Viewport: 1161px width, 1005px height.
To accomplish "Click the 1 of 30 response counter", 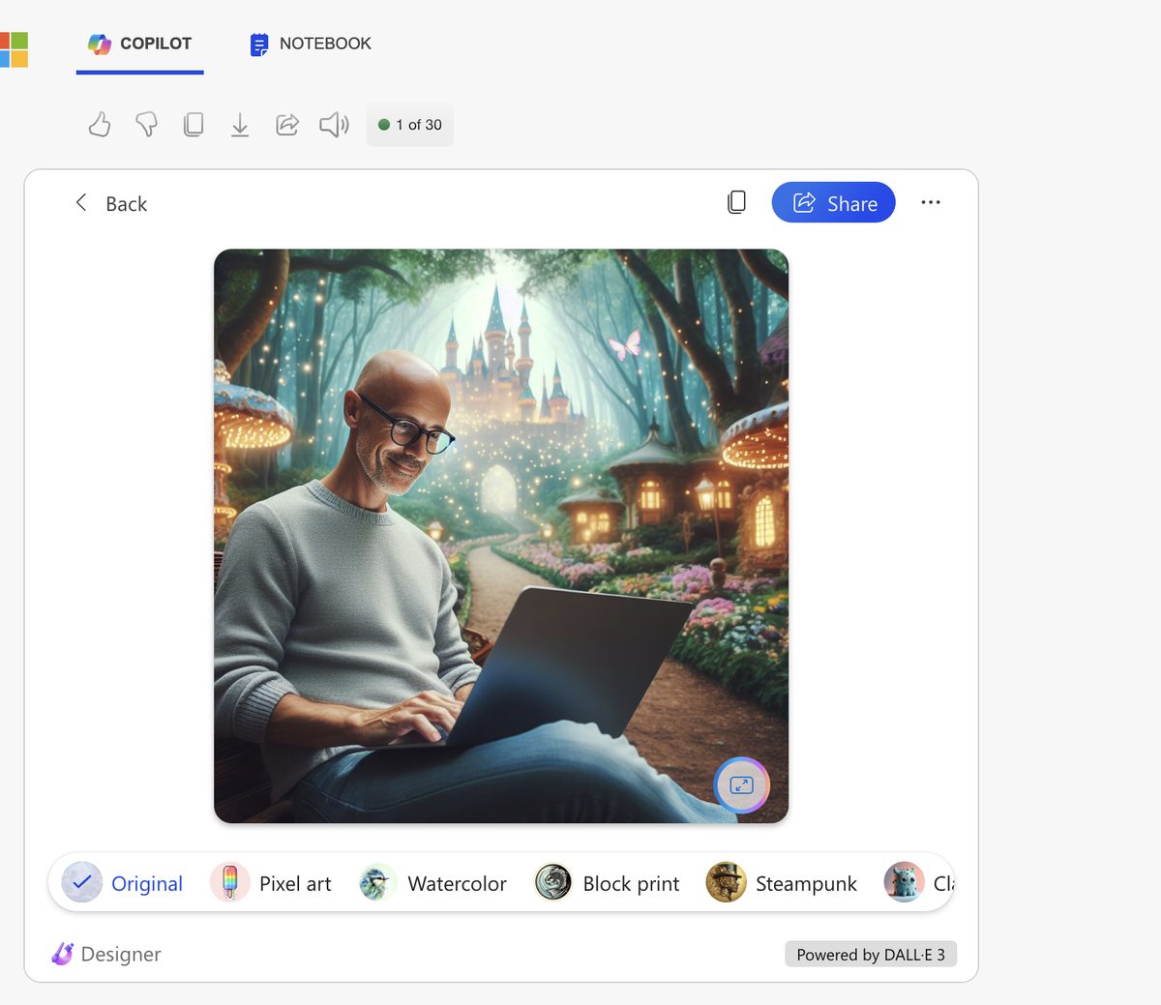I will (410, 125).
